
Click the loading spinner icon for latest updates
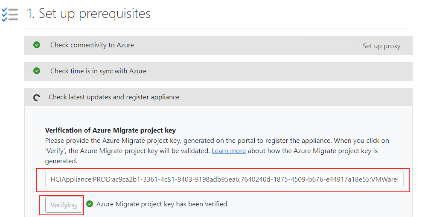tap(37, 97)
